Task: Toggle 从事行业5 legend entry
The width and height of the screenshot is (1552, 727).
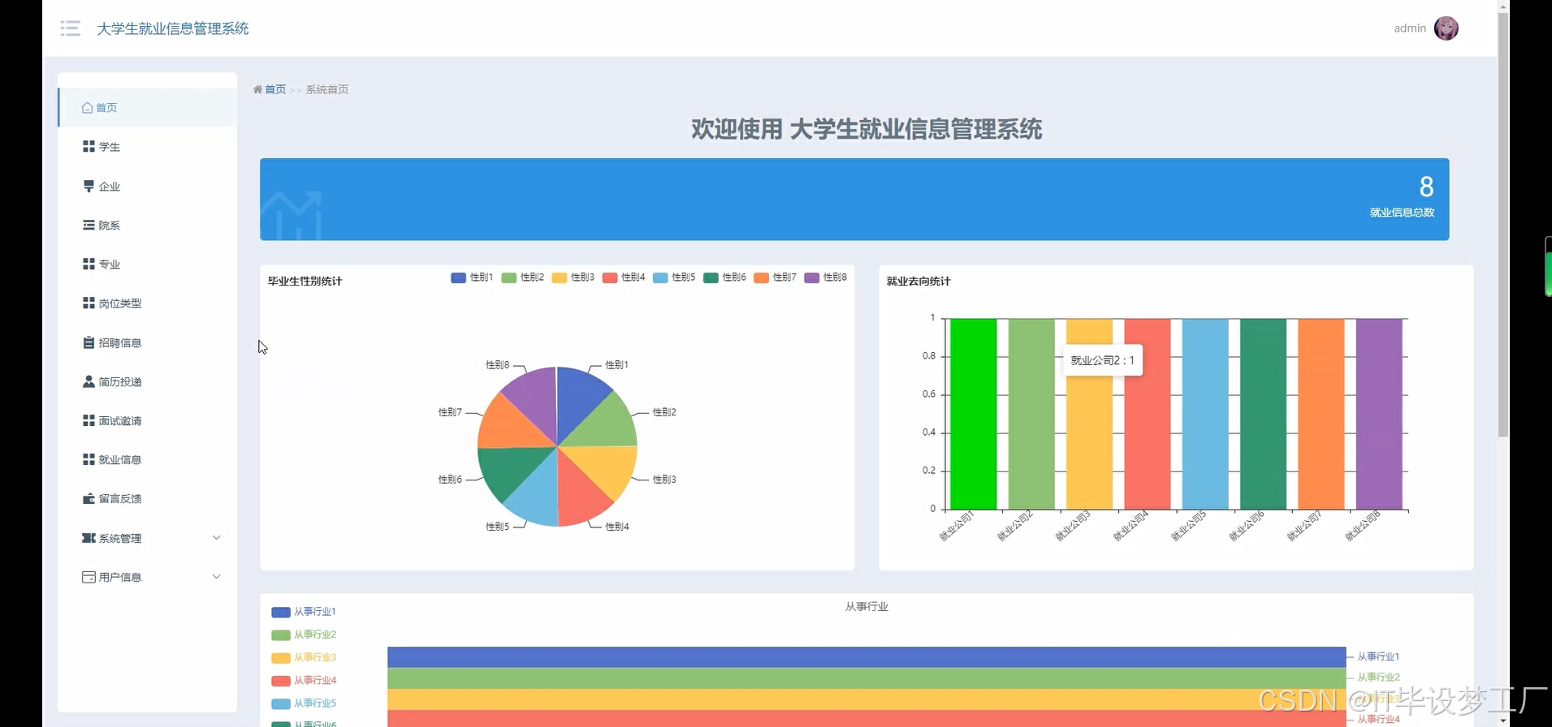Action: (x=304, y=703)
